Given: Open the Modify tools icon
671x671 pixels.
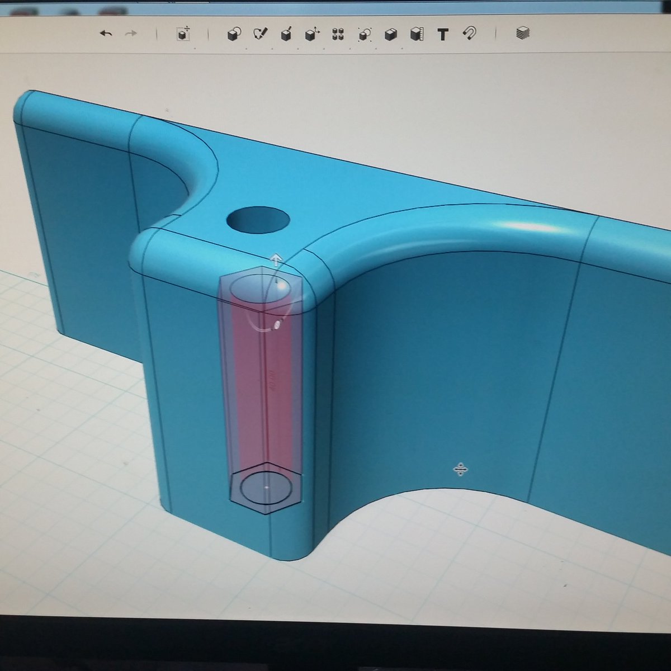Looking at the screenshot, I should click(312, 34).
